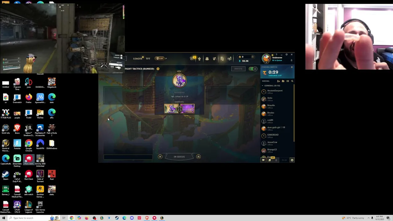Image resolution: width=393 pixels, height=221 pixels.
Task: Open the loadouts swap center icon
Action: tap(179, 109)
